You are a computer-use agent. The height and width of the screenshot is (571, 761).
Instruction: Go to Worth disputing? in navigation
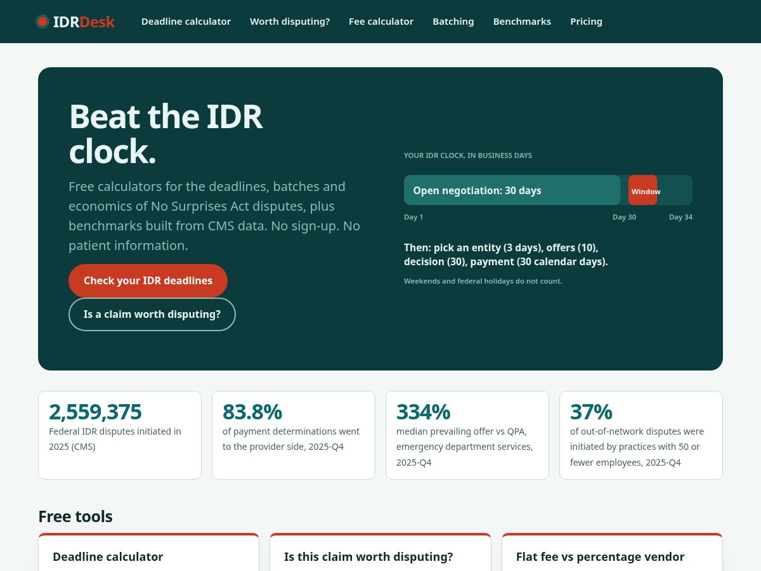pyautogui.click(x=290, y=22)
